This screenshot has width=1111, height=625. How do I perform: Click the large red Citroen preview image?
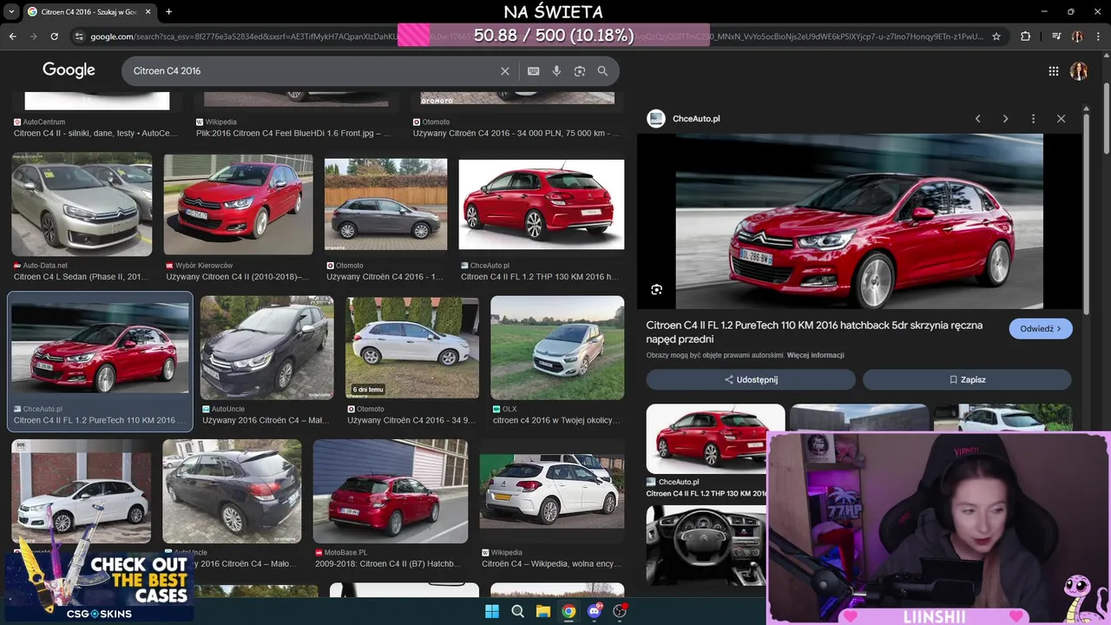859,221
